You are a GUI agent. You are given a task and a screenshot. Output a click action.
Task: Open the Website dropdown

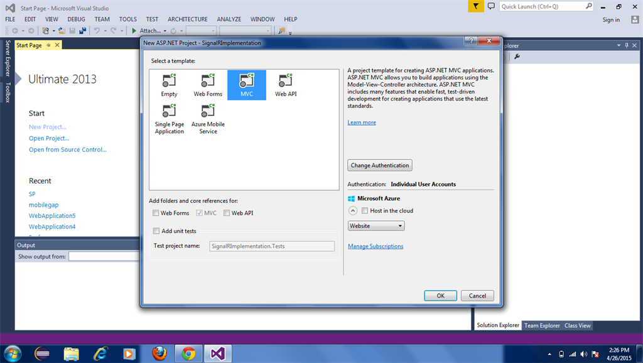[376, 225]
